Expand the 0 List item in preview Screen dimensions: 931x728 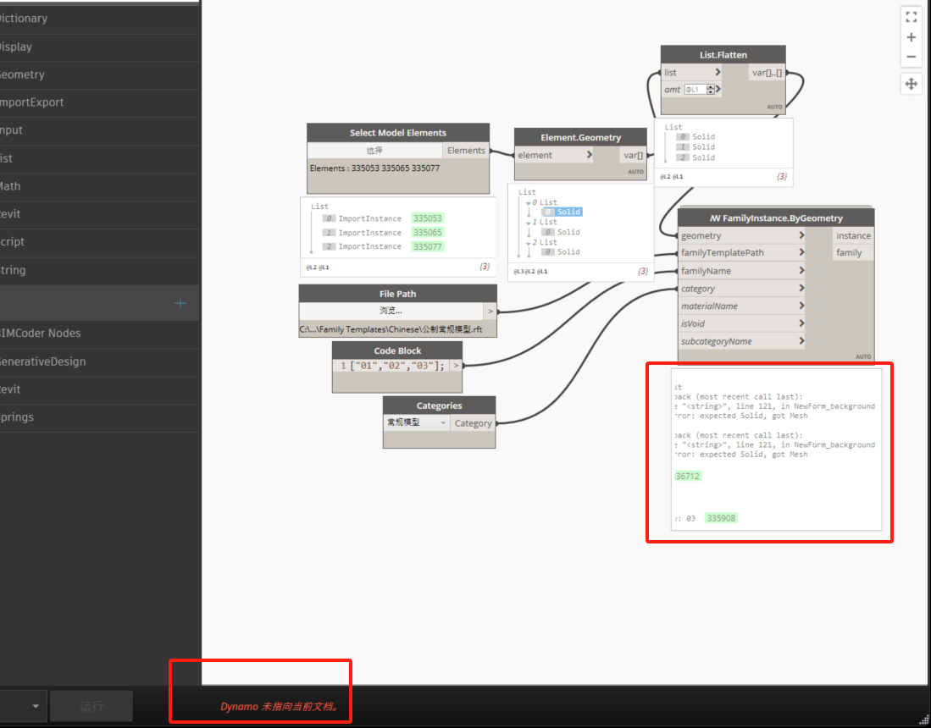[529, 202]
